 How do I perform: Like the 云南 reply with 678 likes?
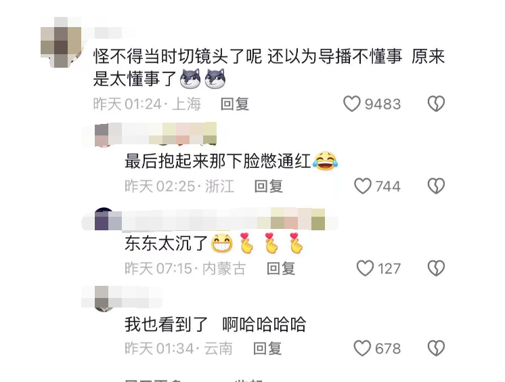[362, 348]
